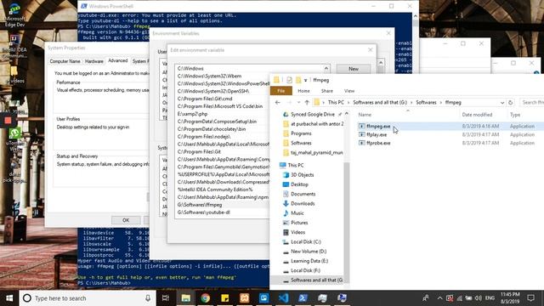Open Programs folder in Quick access
544x306 pixels.
(301, 133)
